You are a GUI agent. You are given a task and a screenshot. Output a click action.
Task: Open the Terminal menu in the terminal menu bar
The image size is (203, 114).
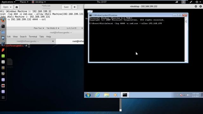(x=33, y=37)
